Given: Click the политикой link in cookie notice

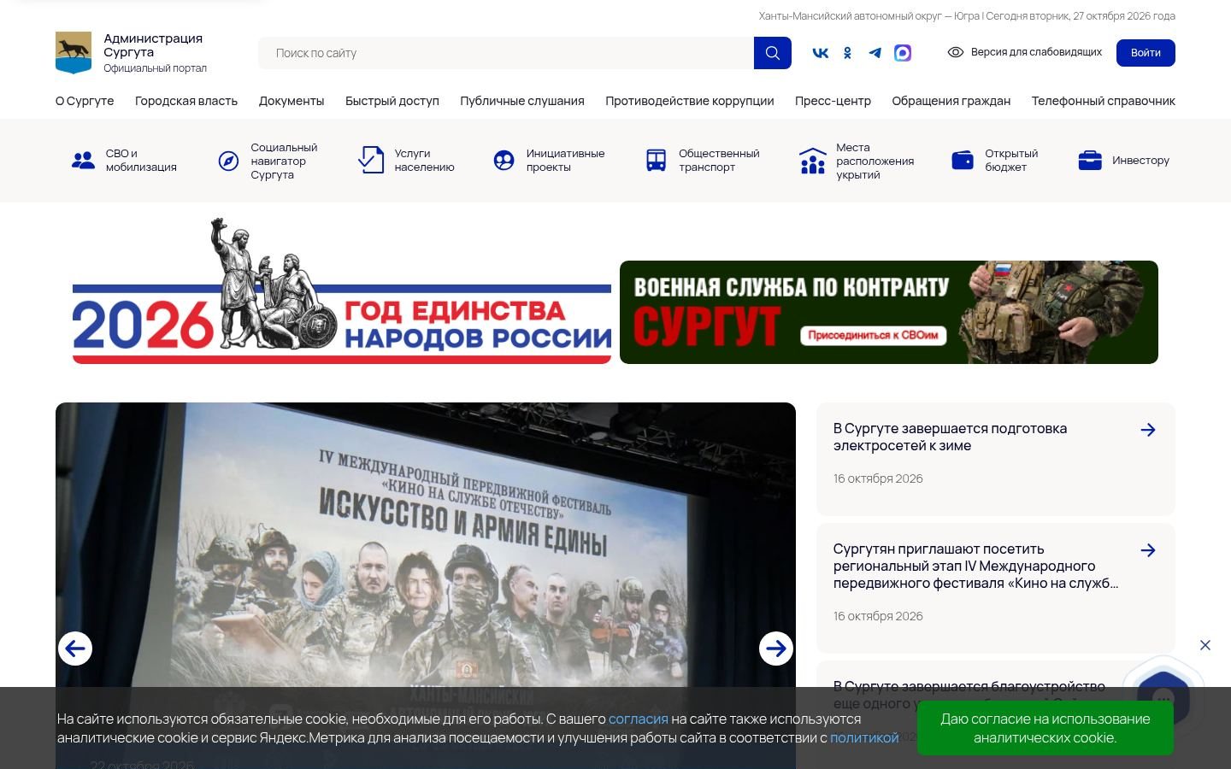Looking at the screenshot, I should click(864, 737).
